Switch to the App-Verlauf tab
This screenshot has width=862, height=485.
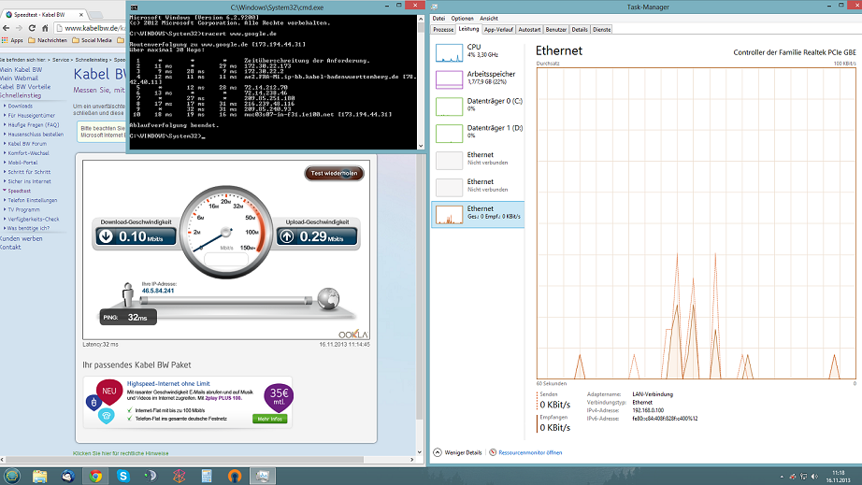[x=498, y=30]
